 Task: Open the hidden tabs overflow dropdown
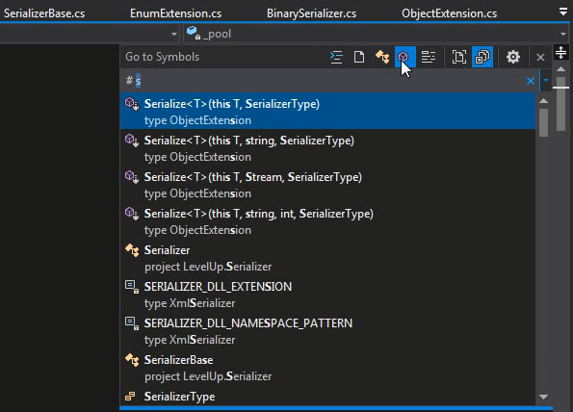pyautogui.click(x=563, y=13)
